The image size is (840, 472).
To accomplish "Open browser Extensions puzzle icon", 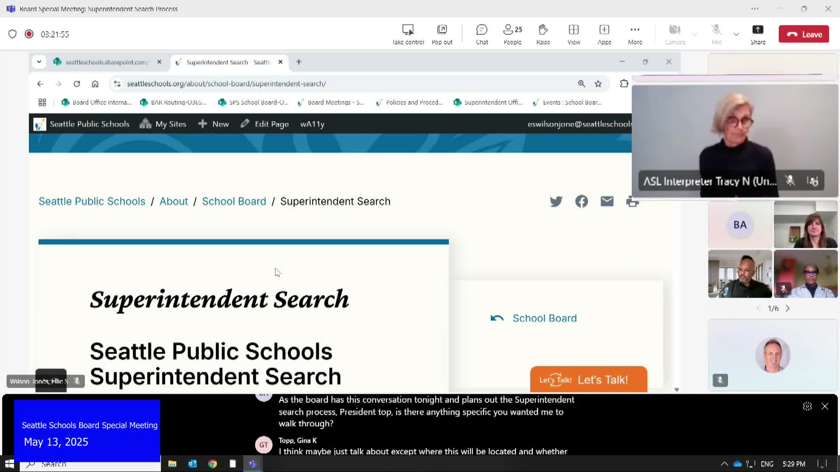I will [624, 83].
